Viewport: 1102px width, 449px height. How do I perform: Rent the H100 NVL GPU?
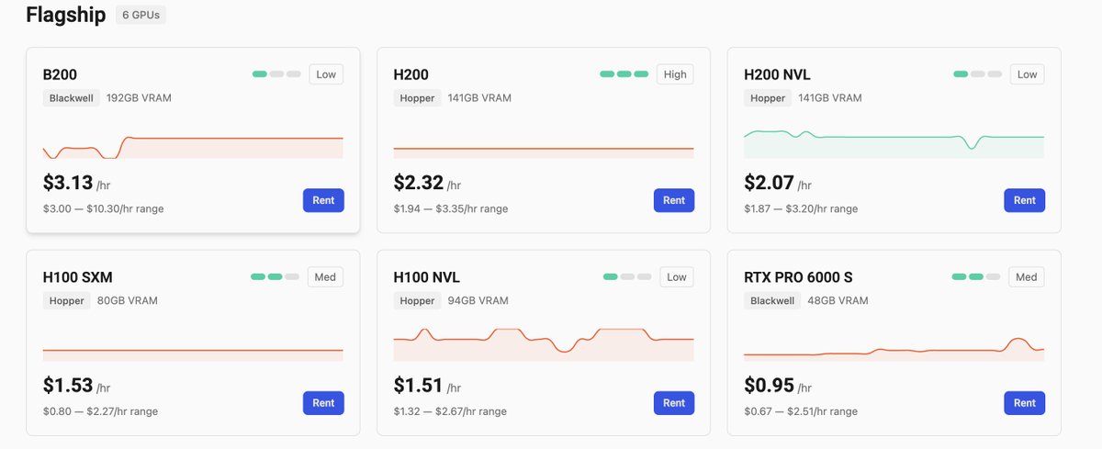[x=674, y=403]
